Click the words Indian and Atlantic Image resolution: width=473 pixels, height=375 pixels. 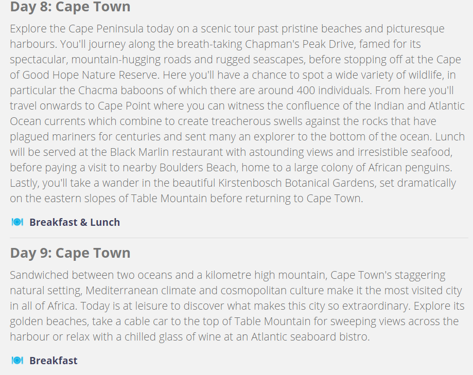419,106
